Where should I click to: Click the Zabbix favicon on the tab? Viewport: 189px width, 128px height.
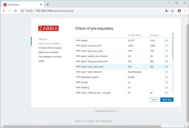coord(5,4)
